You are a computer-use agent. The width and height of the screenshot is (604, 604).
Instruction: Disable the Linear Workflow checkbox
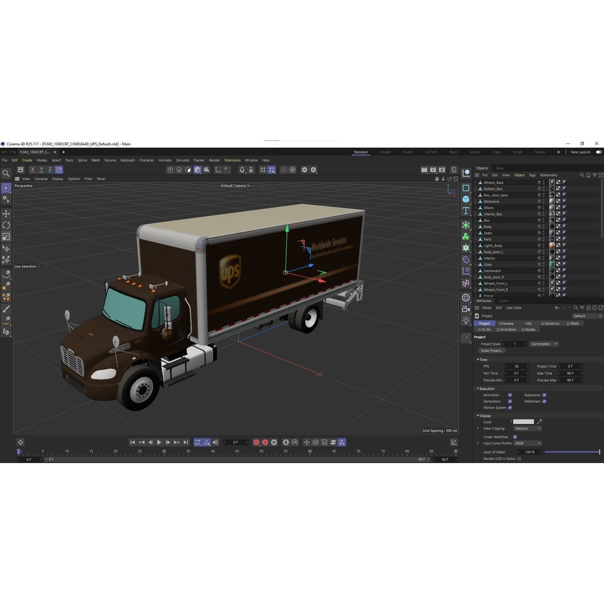(515, 437)
